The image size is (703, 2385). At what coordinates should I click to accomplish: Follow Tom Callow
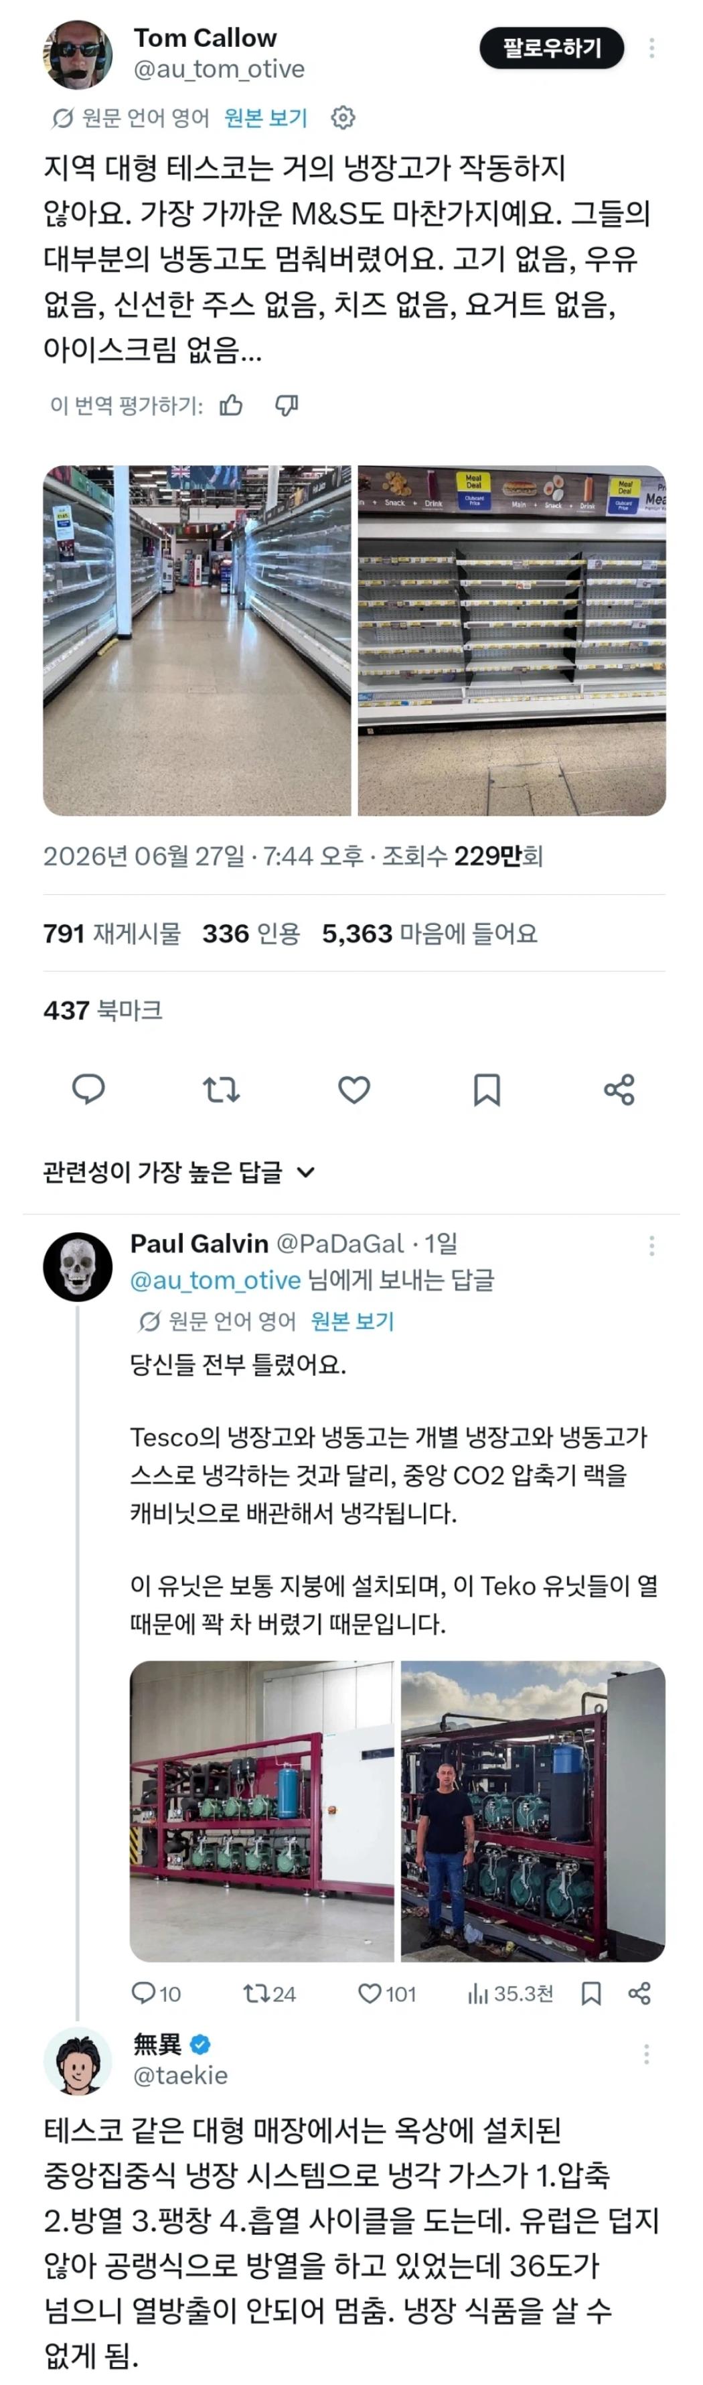pos(551,48)
